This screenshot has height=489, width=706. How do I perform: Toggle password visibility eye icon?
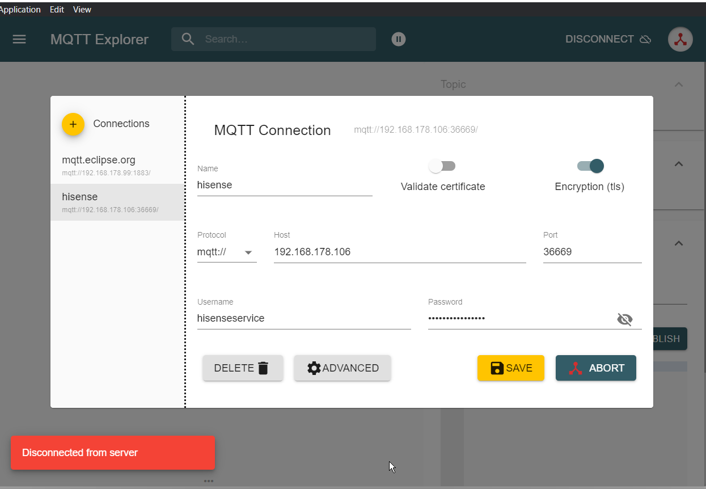coord(624,319)
